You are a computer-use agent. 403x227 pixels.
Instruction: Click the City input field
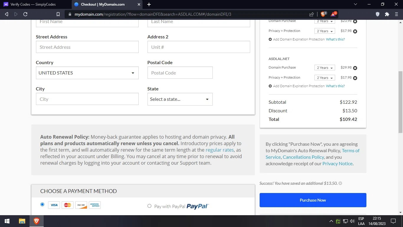pos(87,99)
